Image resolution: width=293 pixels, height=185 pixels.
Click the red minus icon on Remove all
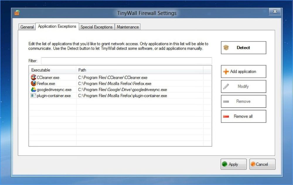pos(226,116)
